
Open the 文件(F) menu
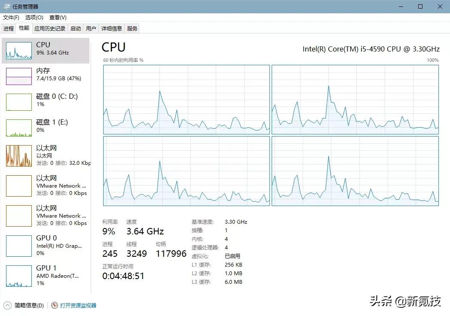pos(11,18)
